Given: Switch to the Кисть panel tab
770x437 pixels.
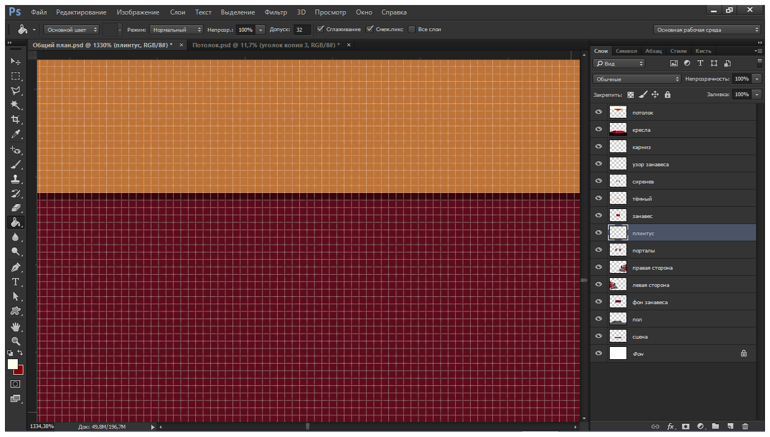Looking at the screenshot, I should click(x=703, y=51).
